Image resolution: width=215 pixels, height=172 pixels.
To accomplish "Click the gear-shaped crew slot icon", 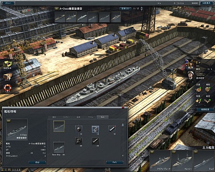I will (x=208, y=89).
